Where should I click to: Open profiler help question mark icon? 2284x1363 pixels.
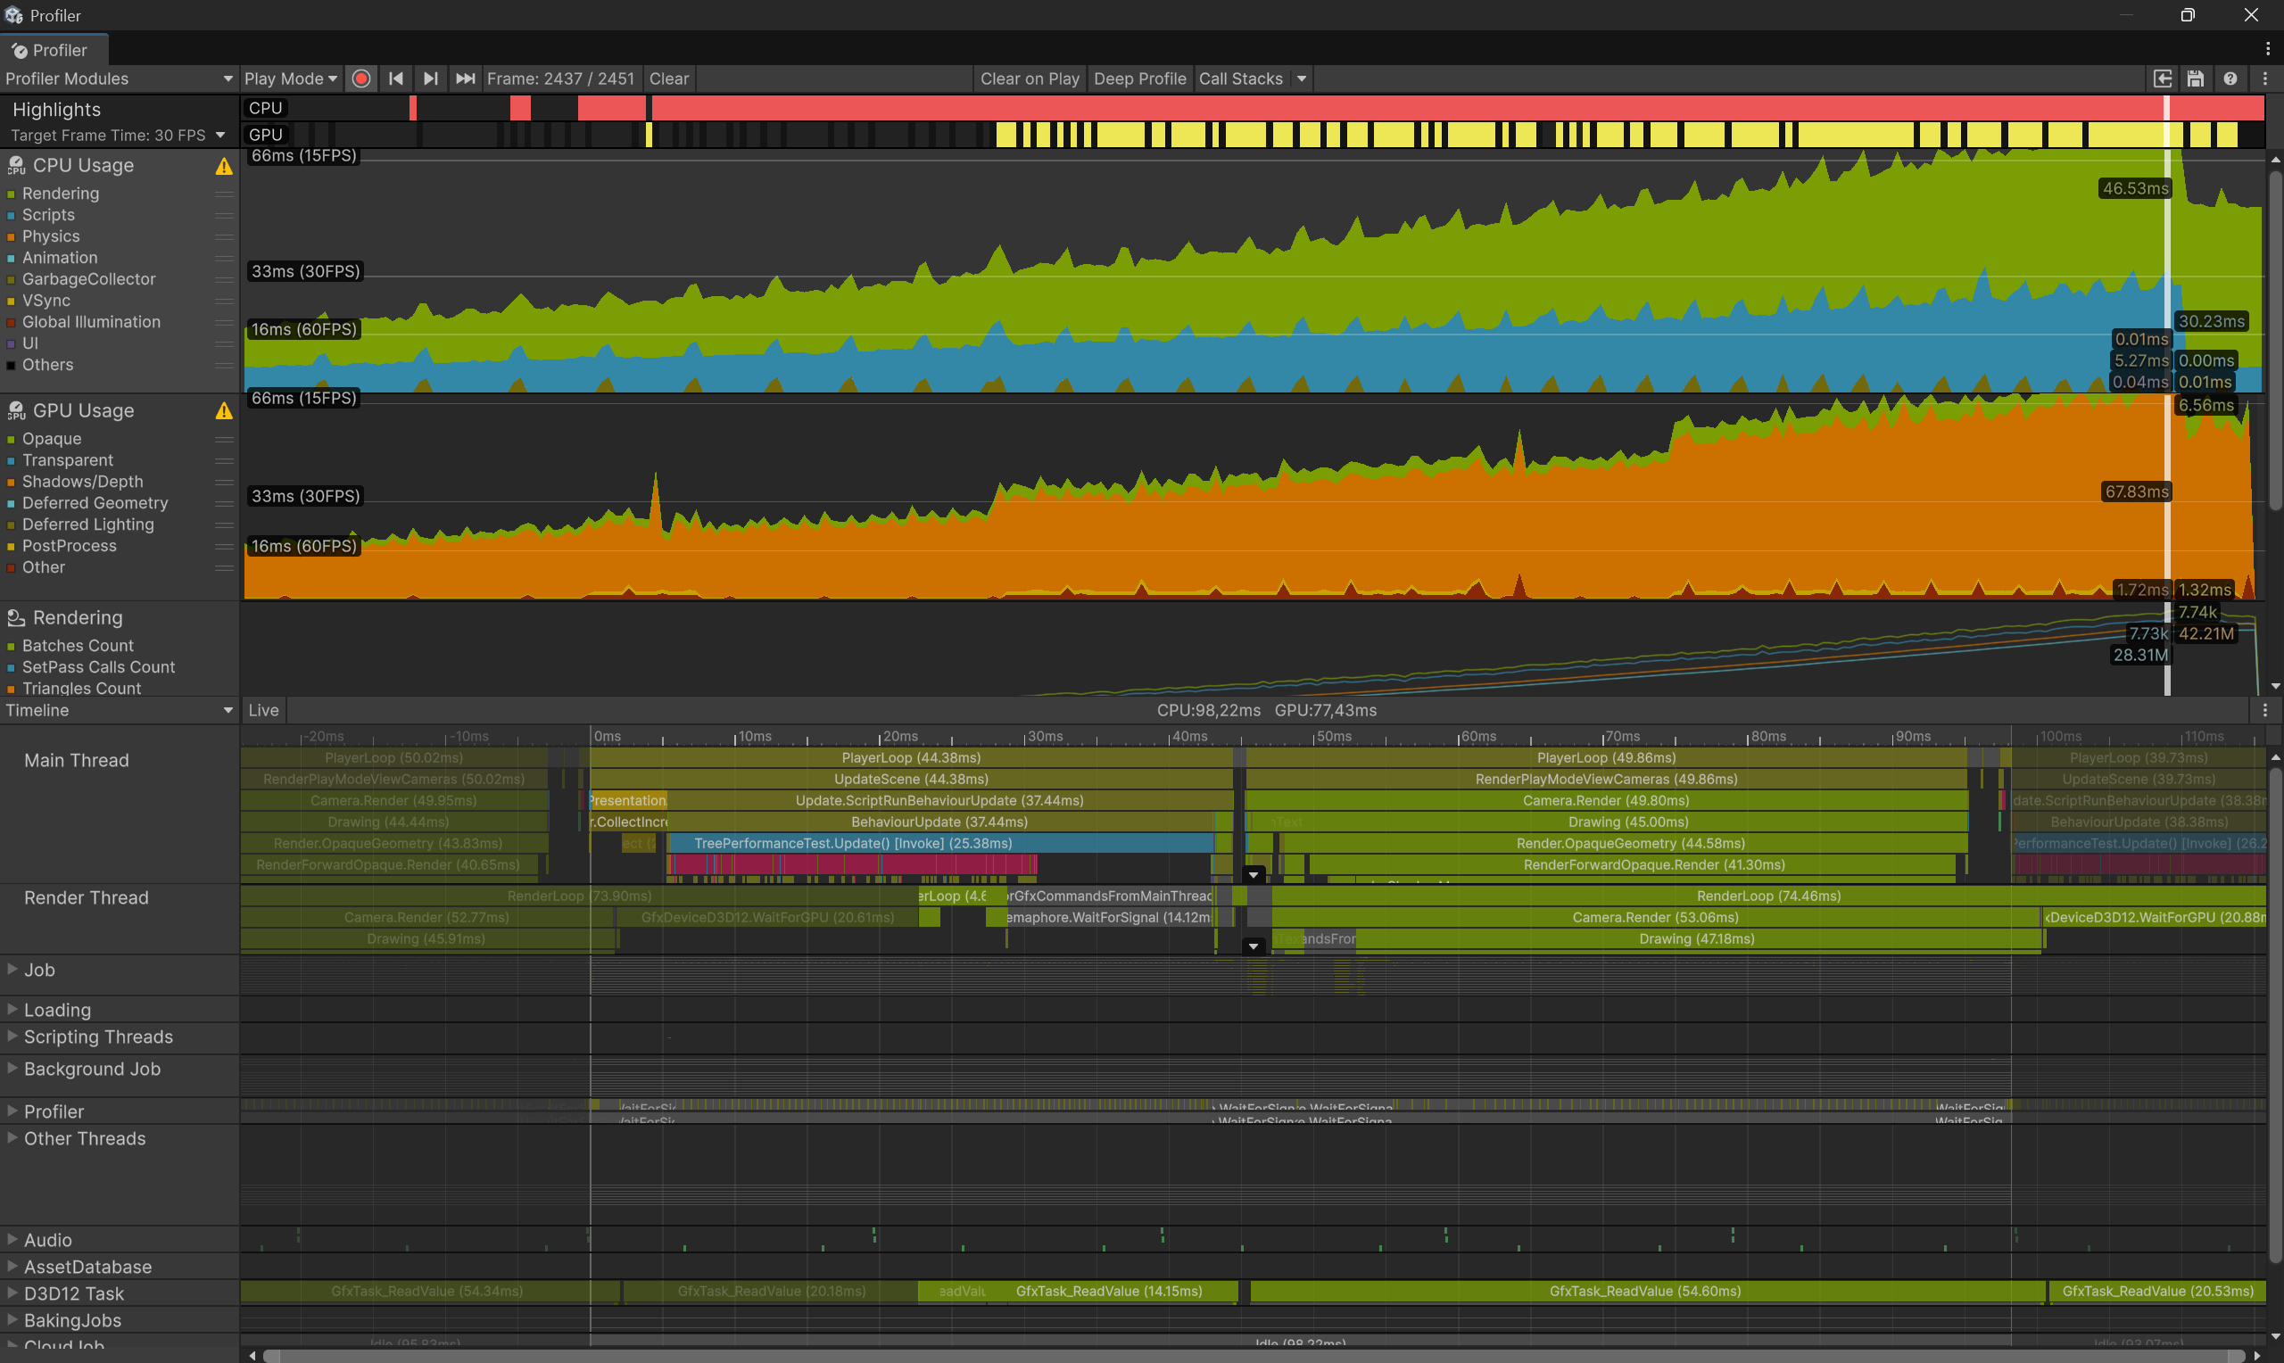pyautogui.click(x=2230, y=79)
